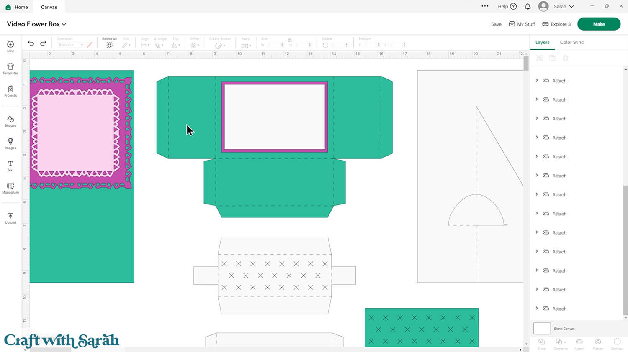The width and height of the screenshot is (628, 352).
Task: Open the Images library
Action: point(10,143)
